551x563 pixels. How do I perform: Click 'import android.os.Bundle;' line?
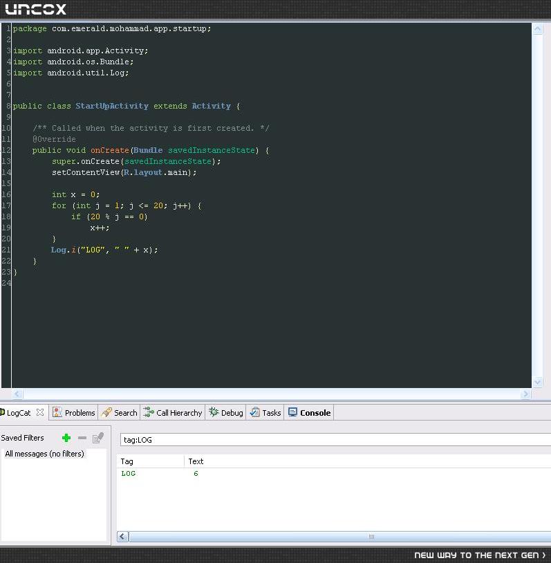[x=73, y=62]
